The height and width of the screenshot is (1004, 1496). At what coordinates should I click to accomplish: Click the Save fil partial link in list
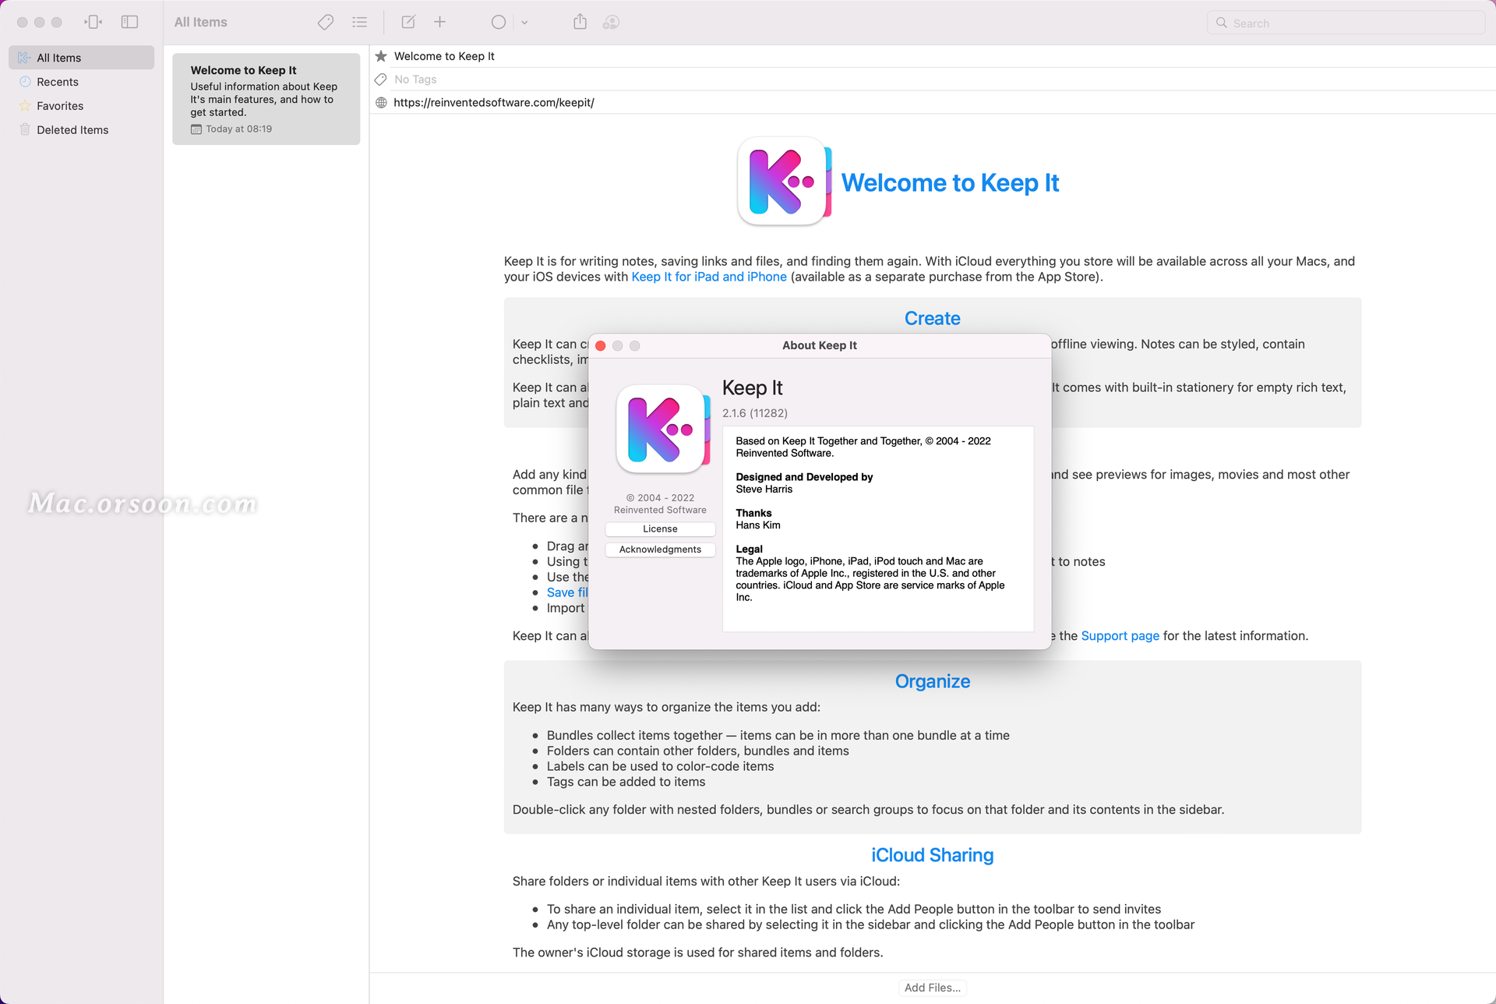click(567, 593)
